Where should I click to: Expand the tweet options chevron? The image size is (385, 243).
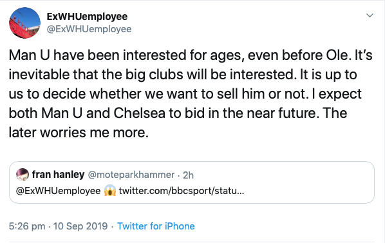(x=370, y=15)
